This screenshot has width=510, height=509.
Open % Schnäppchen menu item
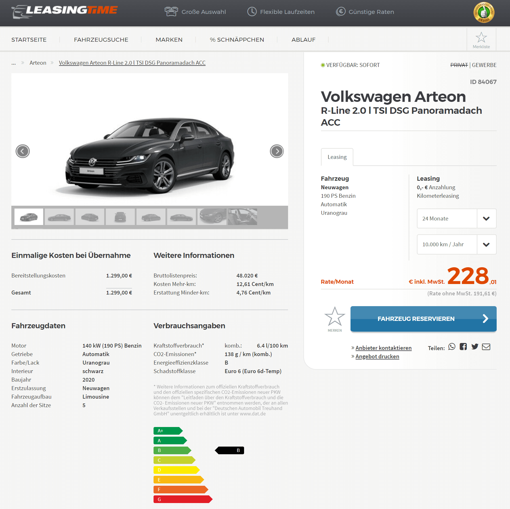pyautogui.click(x=237, y=40)
